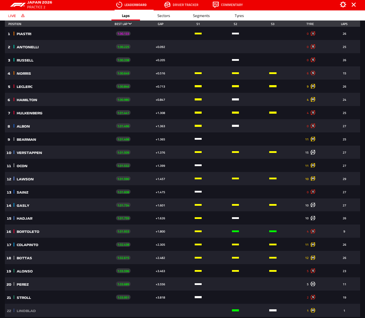Click Ocon's medium tyre icon
The image size is (365, 318).
tap(313, 165)
